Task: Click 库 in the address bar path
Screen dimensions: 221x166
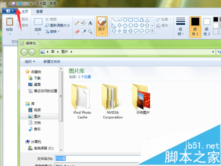Action: 53,52
